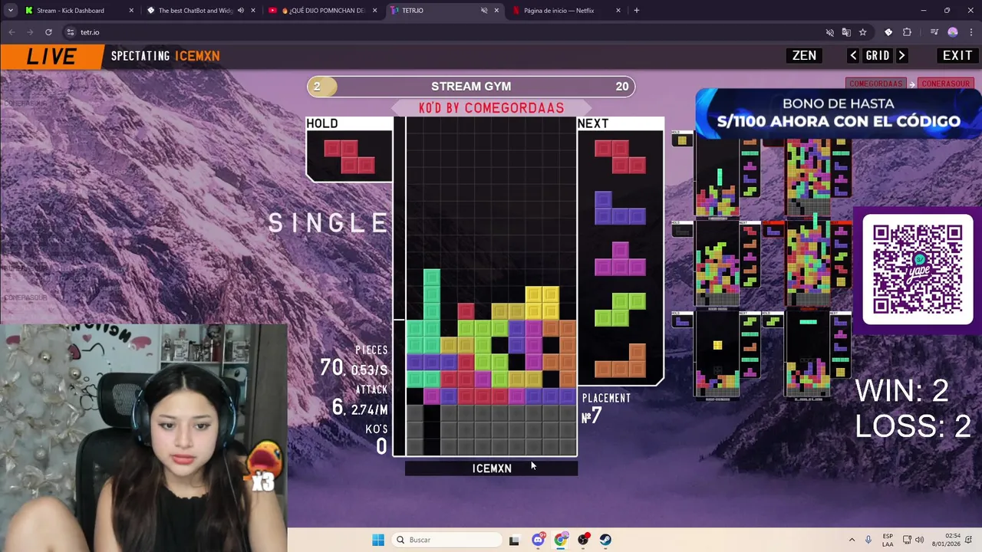
Task: Click the streamer webcam overlay
Action: tap(143, 437)
